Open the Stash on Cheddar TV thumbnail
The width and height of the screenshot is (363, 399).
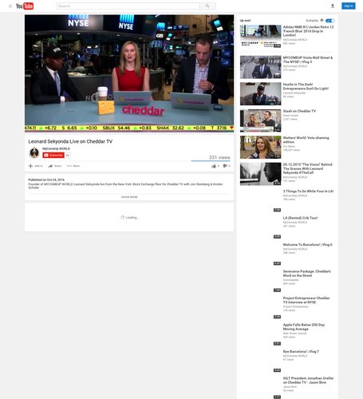(x=260, y=120)
